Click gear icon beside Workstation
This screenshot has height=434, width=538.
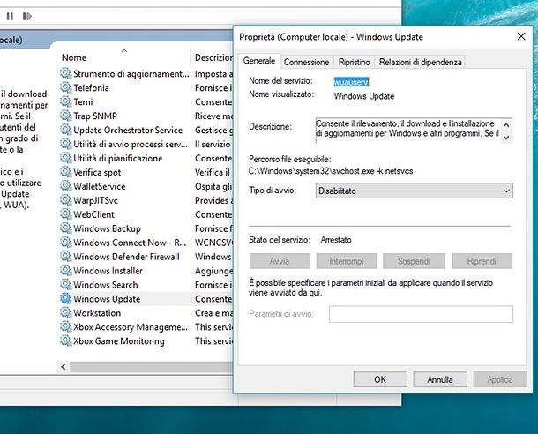point(65,313)
